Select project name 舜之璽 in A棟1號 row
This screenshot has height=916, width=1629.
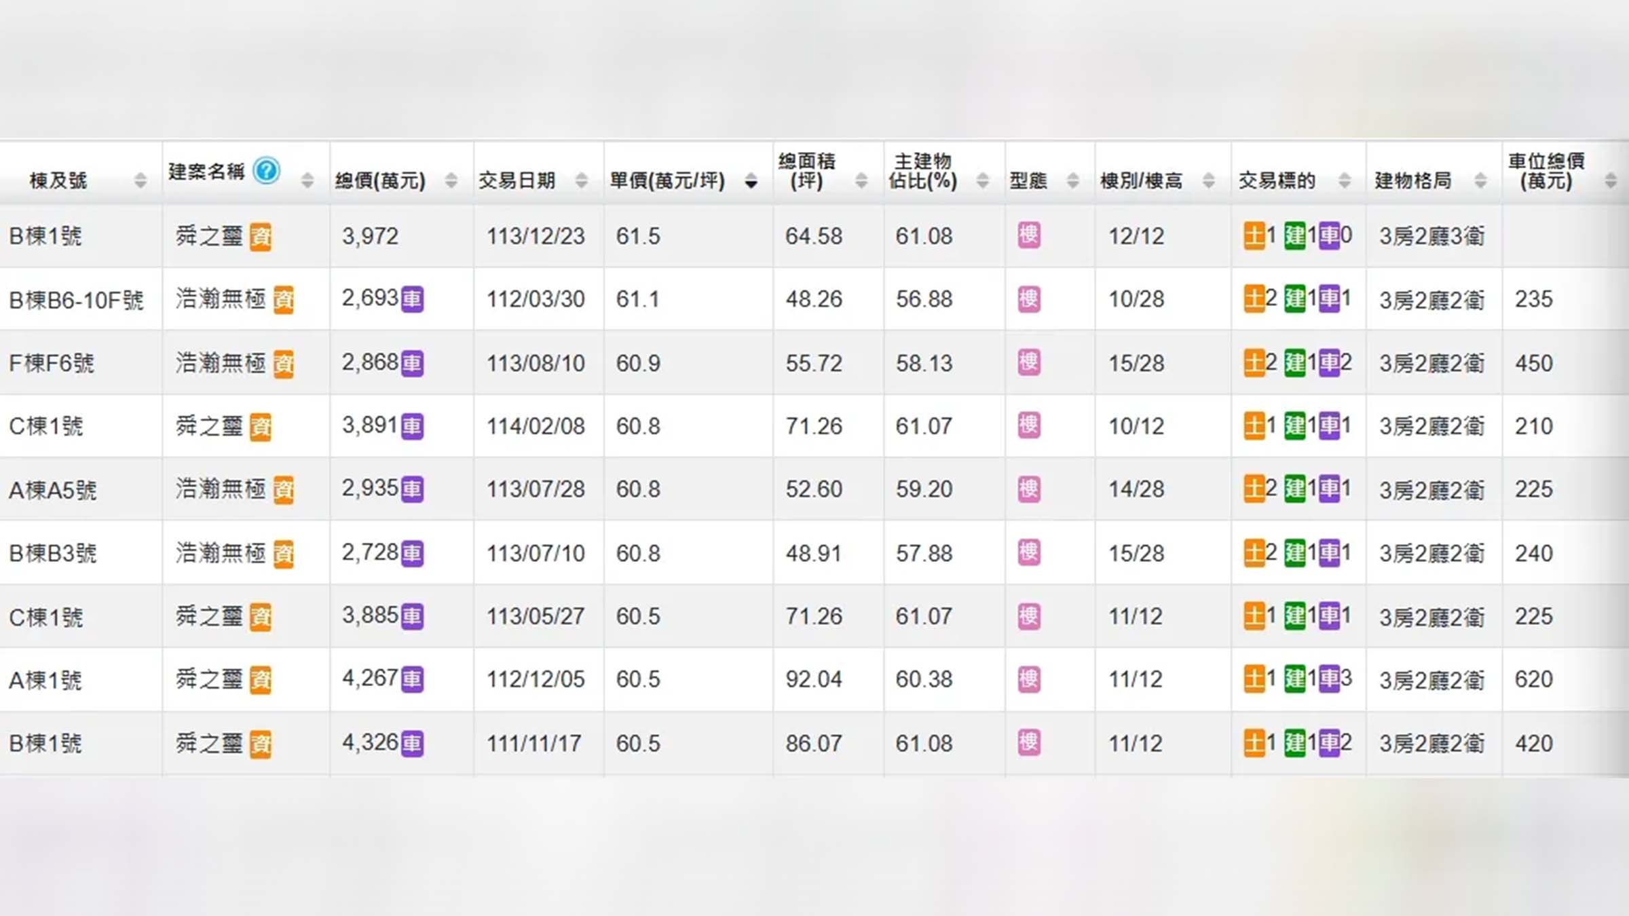(x=209, y=679)
